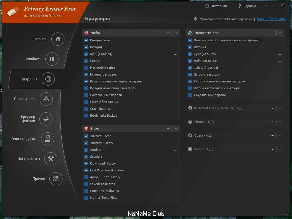
Task: Click the question mark help icon
Action: [240, 6]
